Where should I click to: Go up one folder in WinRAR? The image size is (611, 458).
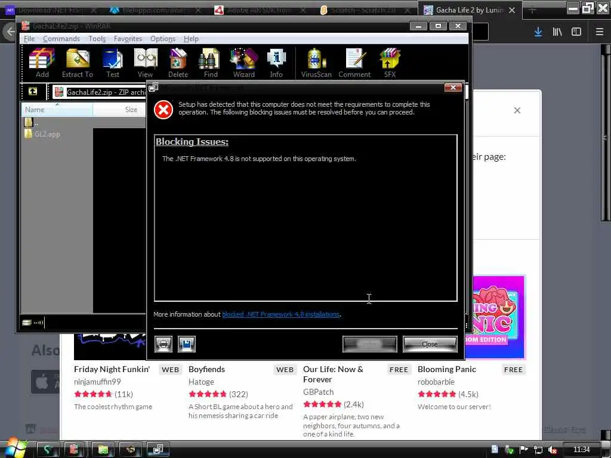tap(33, 91)
